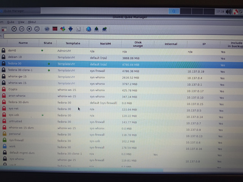Image resolution: width=243 pixels, height=182 pixels.
Task: Click the yellow lock icon of personal
Action: point(5,133)
